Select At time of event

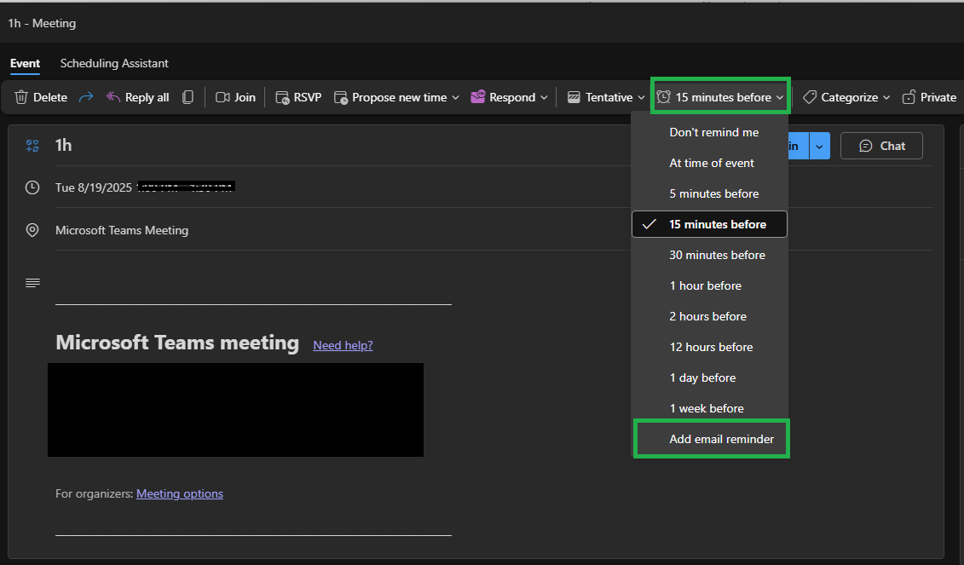[x=709, y=163]
